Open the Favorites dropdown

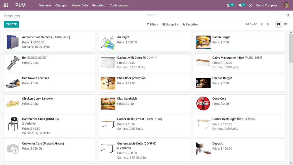click(x=190, y=25)
